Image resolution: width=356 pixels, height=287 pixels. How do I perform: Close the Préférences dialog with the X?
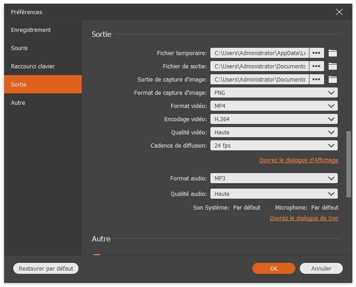pos(339,12)
